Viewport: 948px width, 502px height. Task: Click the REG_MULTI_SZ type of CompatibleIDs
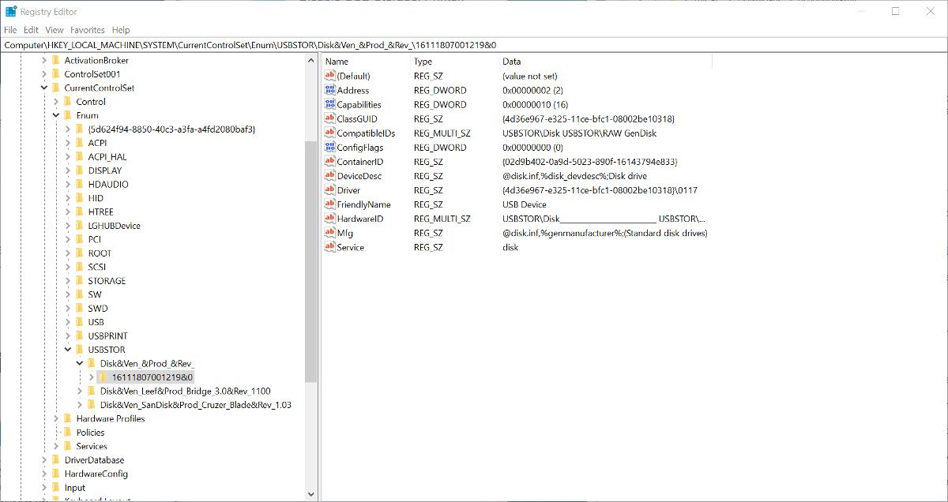tap(442, 133)
